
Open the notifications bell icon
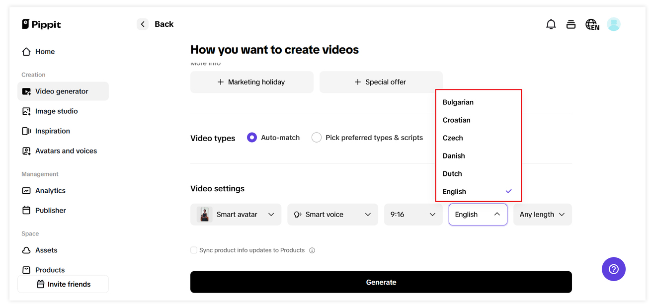tap(551, 24)
